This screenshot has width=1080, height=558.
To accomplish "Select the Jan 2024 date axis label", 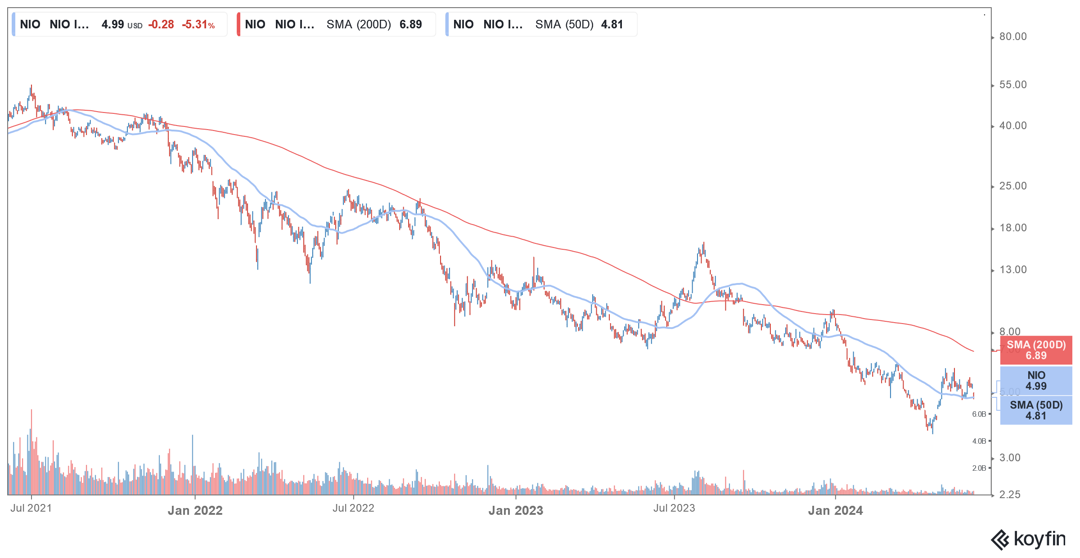I will (x=835, y=510).
